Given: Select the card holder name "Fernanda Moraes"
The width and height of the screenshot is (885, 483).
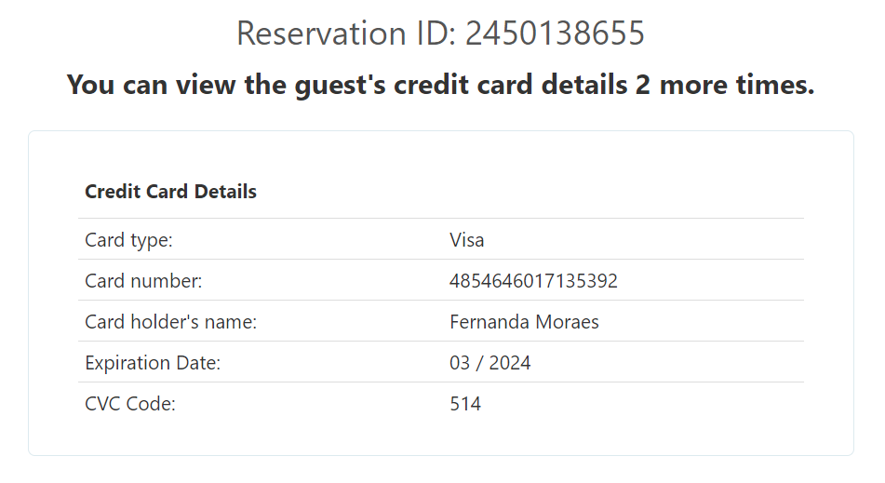Looking at the screenshot, I should (x=524, y=322).
